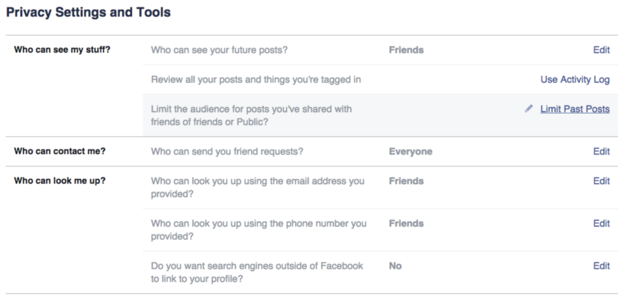This screenshot has width=627, height=303.
Task: Click the 'Who can send you friend requests?' text
Action: (227, 152)
